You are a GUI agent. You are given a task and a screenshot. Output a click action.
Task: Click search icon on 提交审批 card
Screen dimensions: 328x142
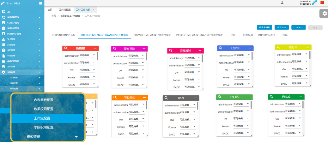point(115,48)
